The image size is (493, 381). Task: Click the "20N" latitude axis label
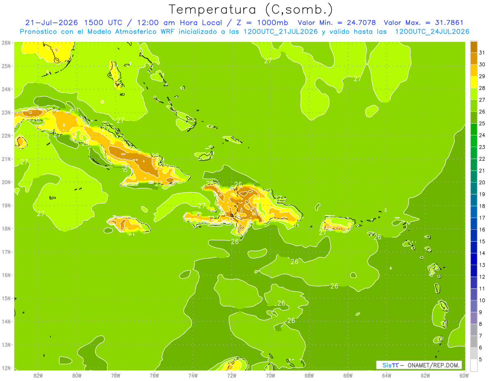tap(6, 182)
